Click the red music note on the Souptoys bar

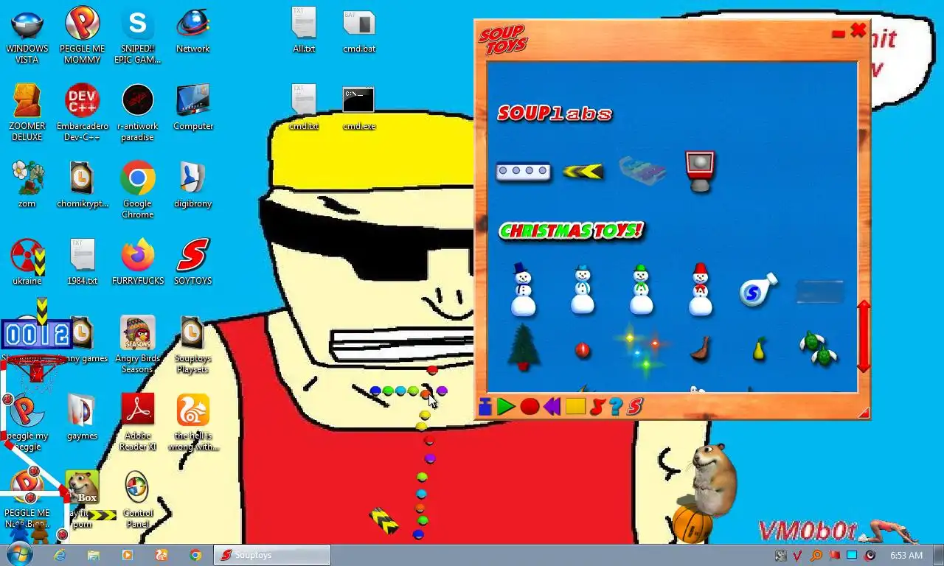pos(598,406)
